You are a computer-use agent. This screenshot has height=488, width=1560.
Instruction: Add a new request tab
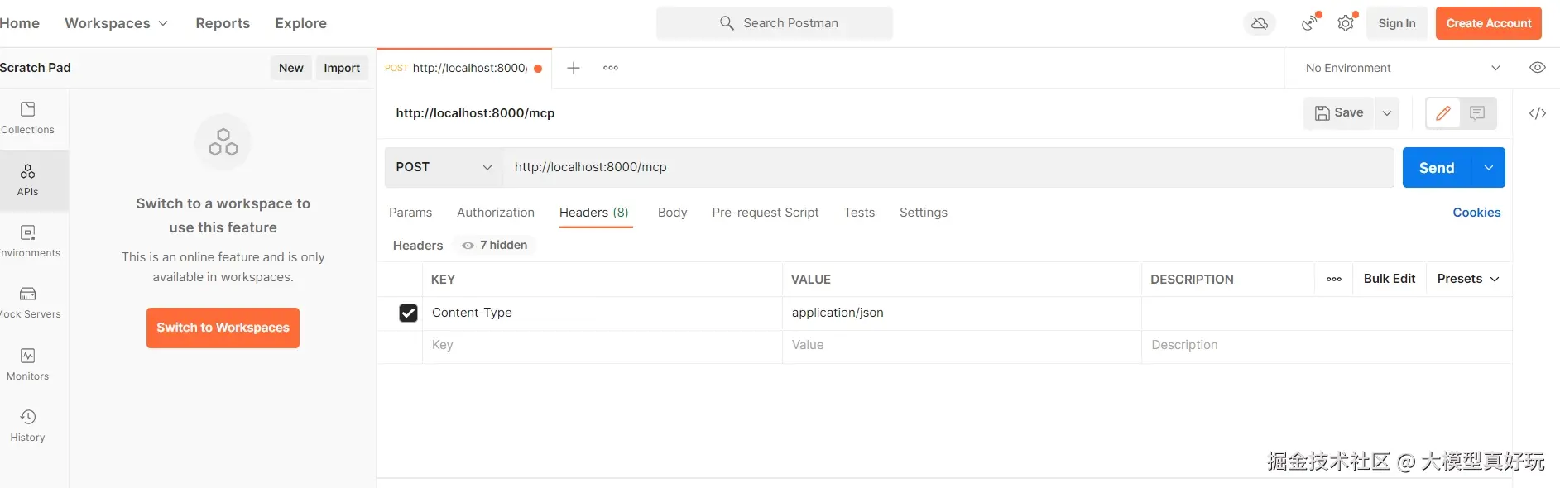point(573,68)
